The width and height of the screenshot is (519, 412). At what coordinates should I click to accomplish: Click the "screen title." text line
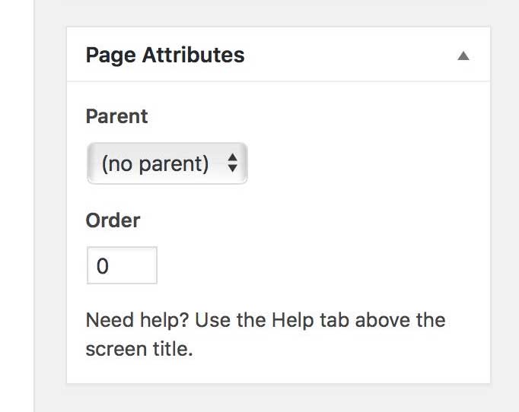pyautogui.click(x=139, y=349)
